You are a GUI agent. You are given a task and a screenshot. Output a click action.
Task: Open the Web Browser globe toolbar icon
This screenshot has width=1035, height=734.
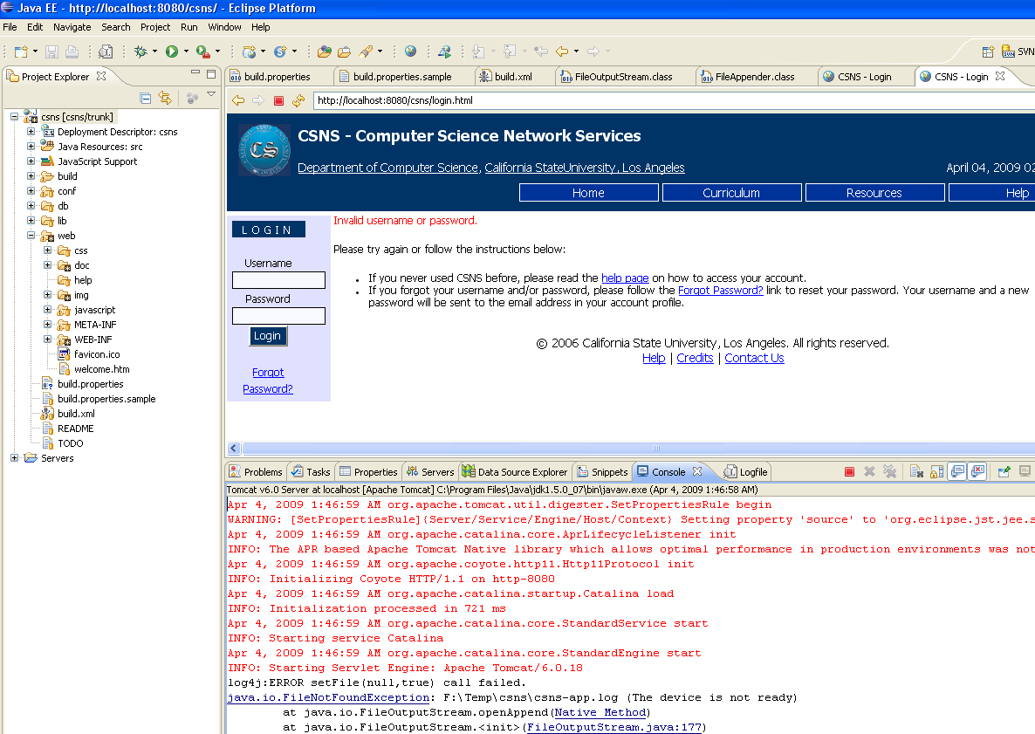tap(410, 52)
